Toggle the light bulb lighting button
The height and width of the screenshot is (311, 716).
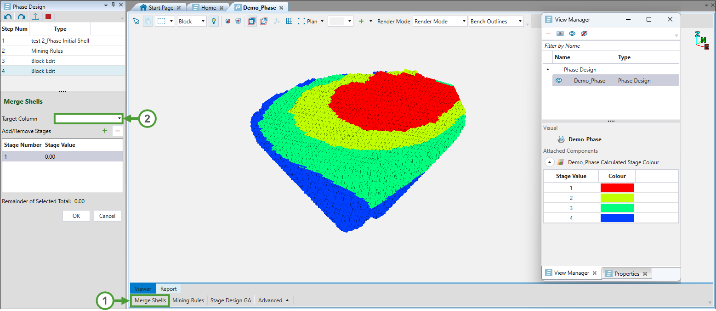tap(213, 21)
